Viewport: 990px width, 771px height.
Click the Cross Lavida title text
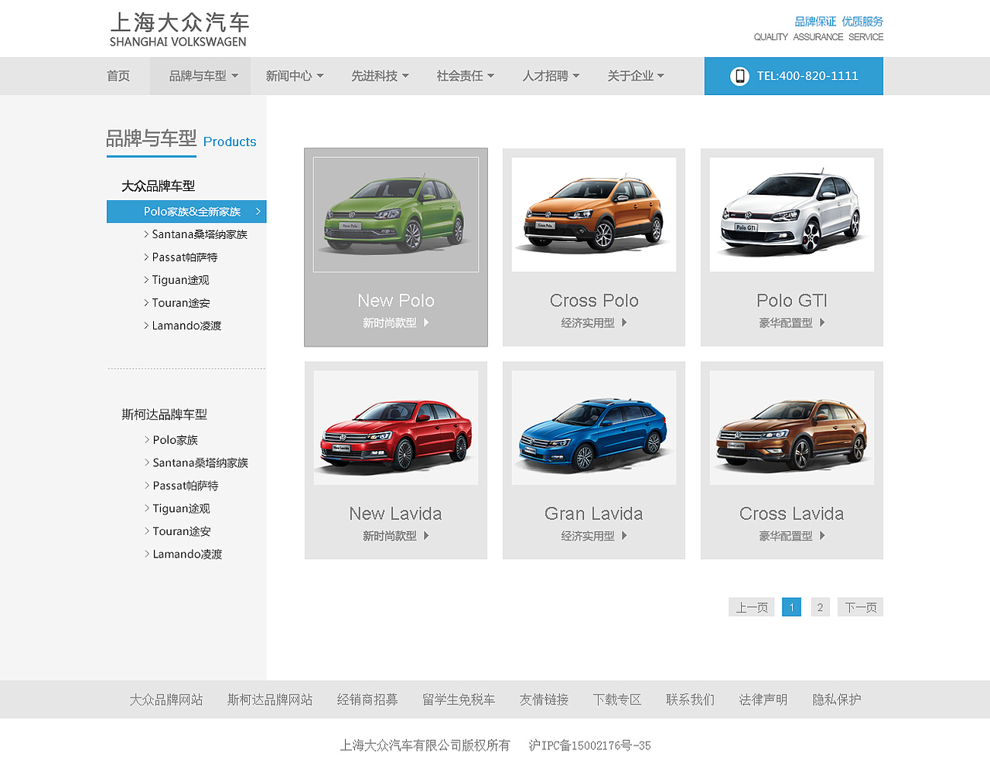pos(792,513)
